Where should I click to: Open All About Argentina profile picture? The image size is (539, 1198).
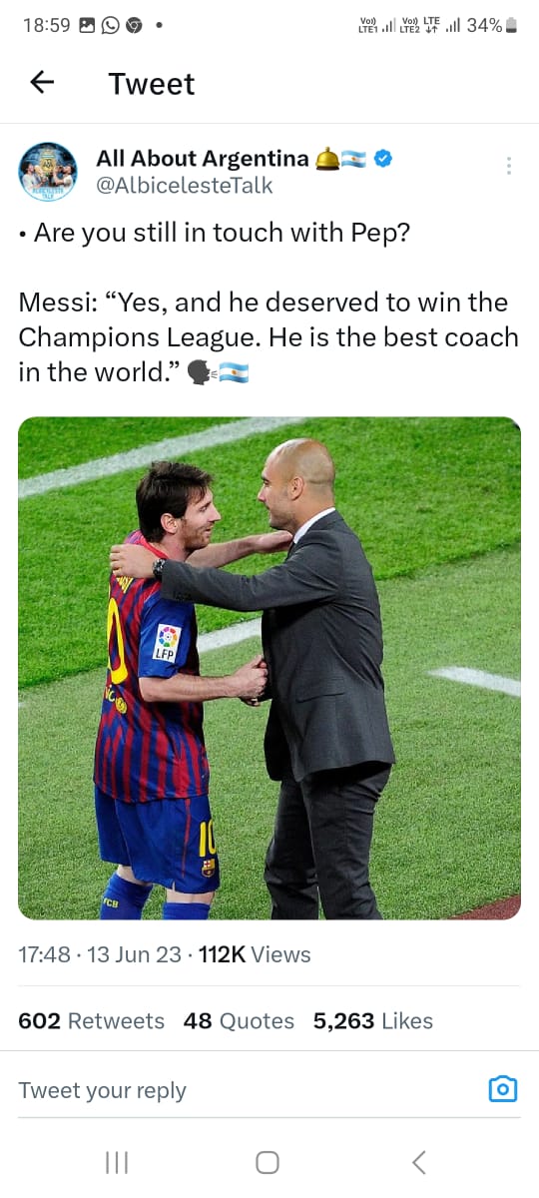click(48, 172)
